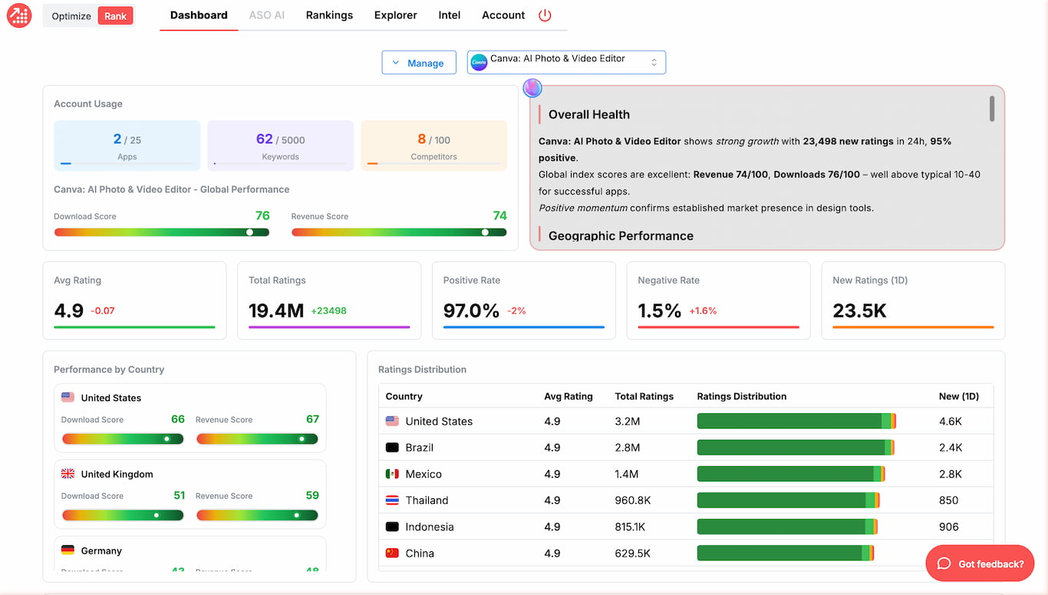Open the Explorer tab
The image size is (1048, 595).
click(395, 15)
